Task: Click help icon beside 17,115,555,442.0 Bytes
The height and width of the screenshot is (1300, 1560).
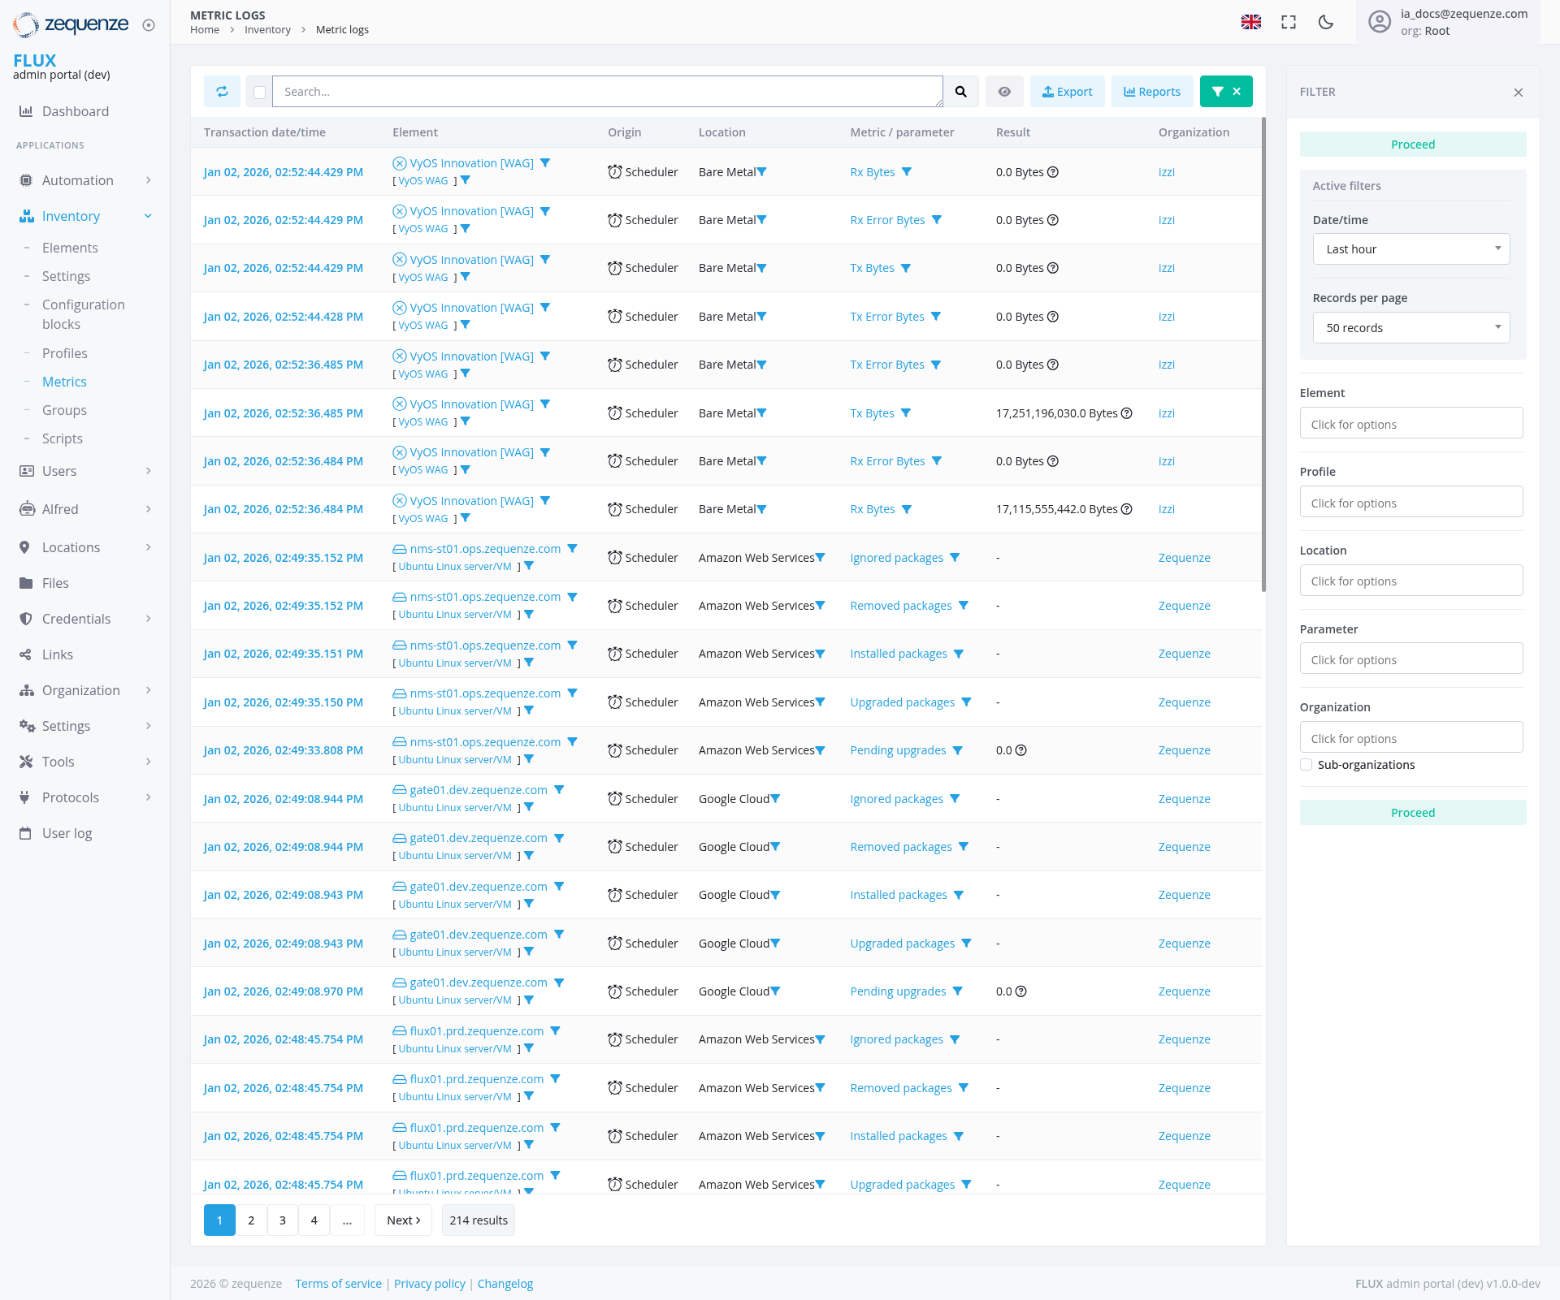Action: [x=1126, y=509]
